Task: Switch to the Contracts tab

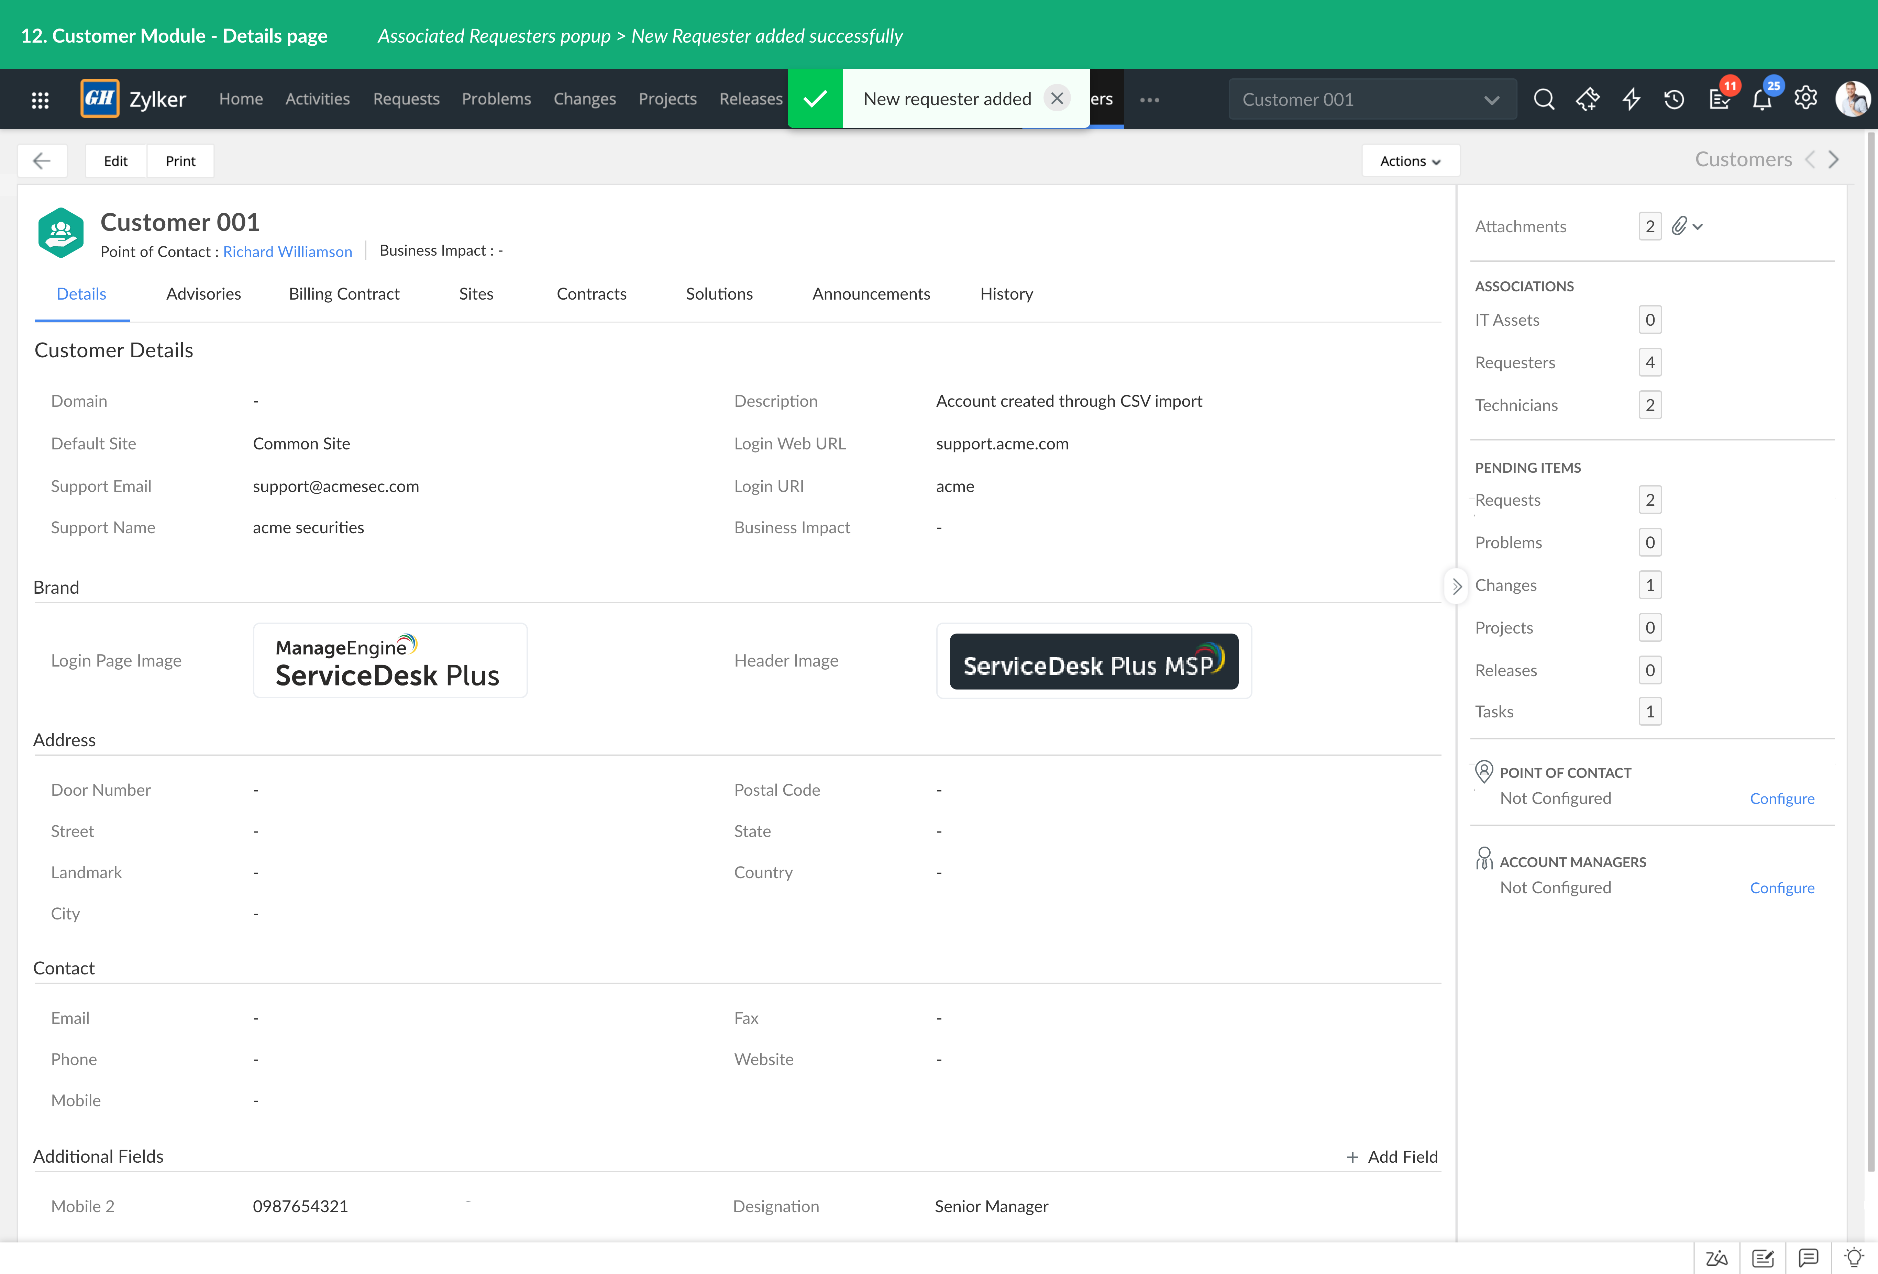Action: [x=592, y=294]
